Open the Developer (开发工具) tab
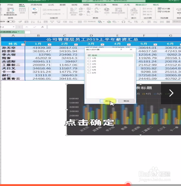This screenshot has width=181, height=186. (x=101, y=5)
